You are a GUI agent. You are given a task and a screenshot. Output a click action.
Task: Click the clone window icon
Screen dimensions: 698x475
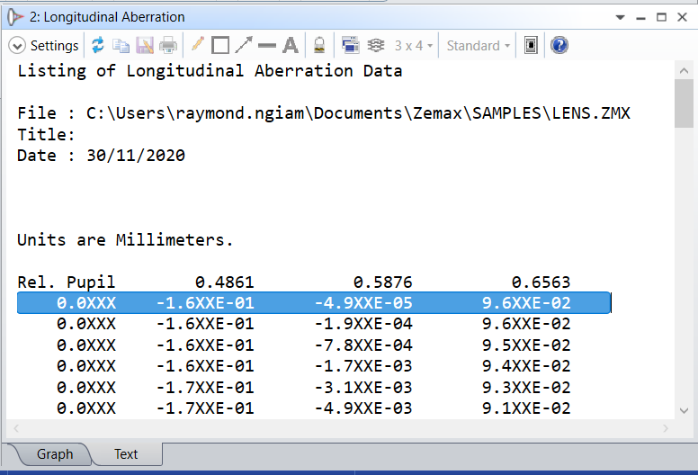[x=351, y=45]
